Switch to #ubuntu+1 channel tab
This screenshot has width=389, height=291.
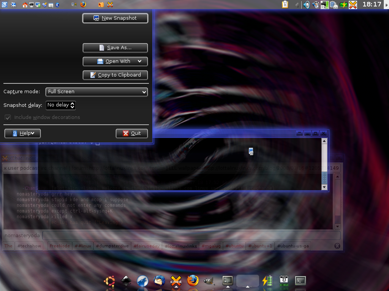tap(260, 246)
